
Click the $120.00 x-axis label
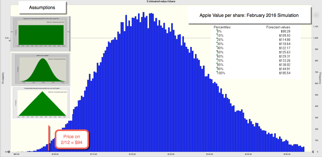[132, 154]
